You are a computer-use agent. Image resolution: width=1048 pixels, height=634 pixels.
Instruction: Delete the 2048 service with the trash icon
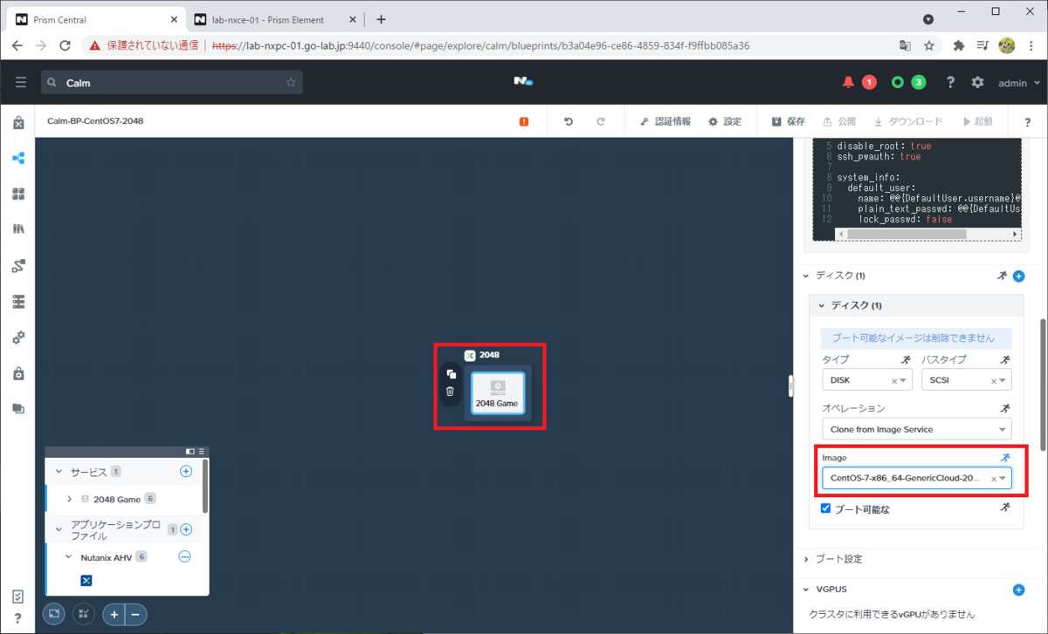(451, 392)
